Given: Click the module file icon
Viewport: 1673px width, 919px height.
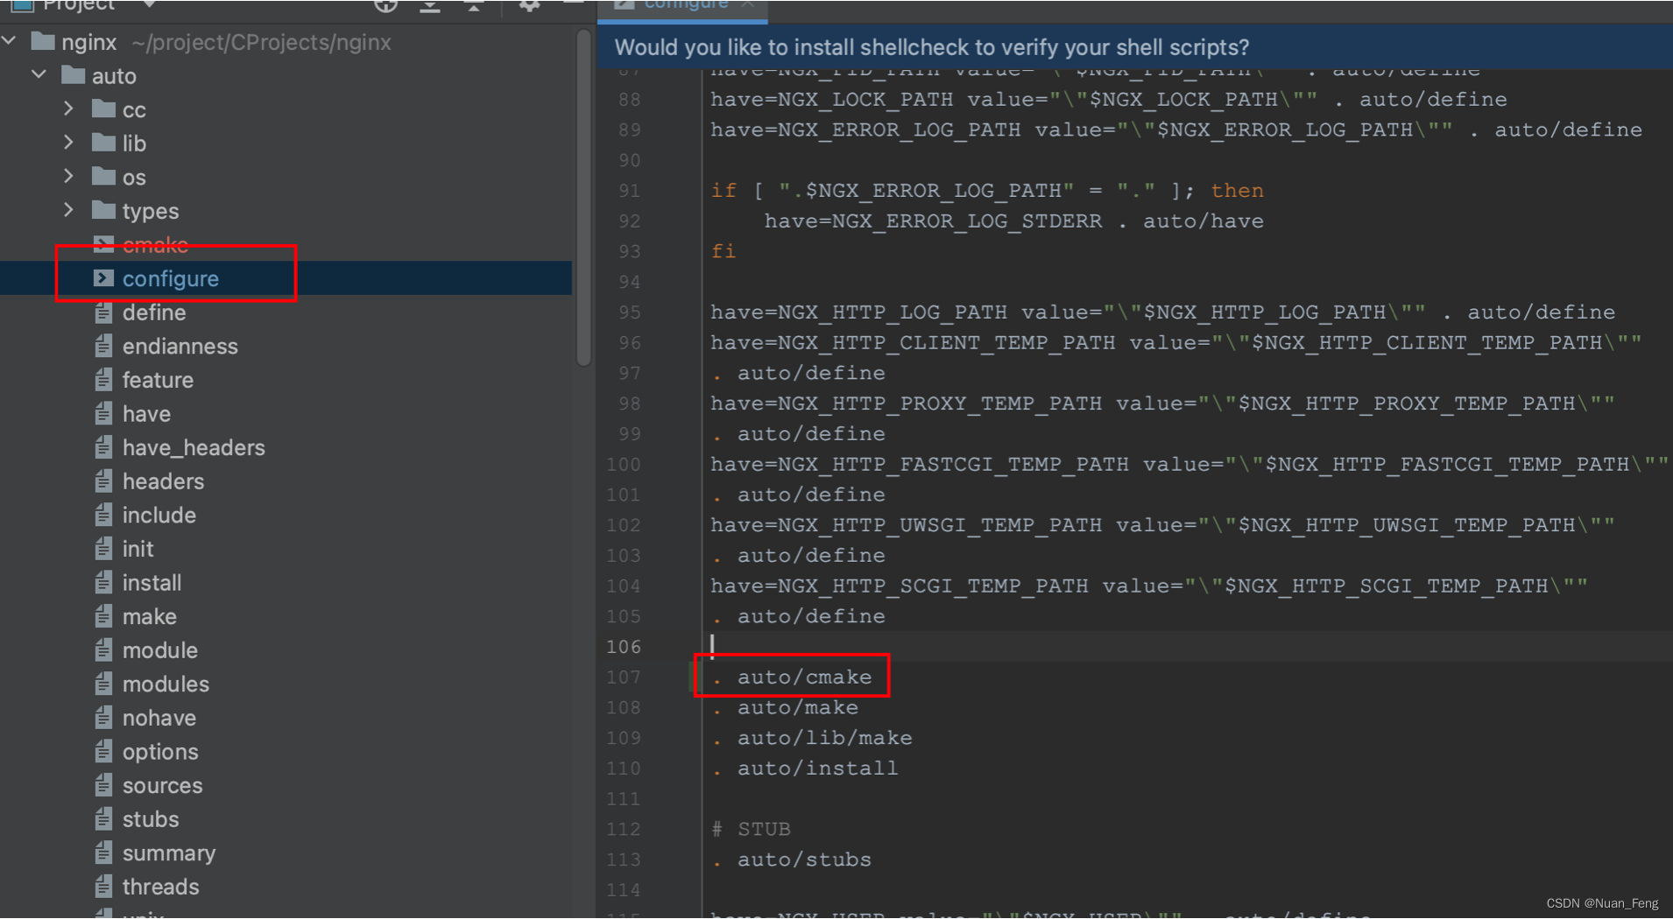Looking at the screenshot, I should click(103, 649).
